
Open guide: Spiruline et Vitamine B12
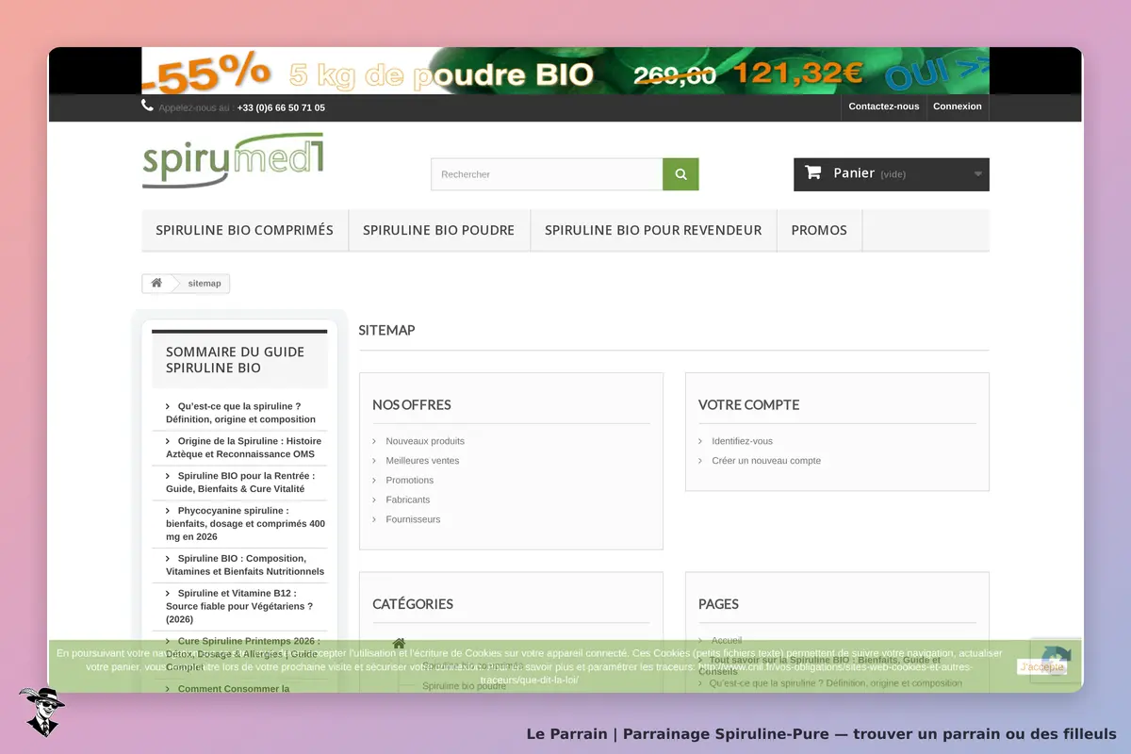point(239,606)
